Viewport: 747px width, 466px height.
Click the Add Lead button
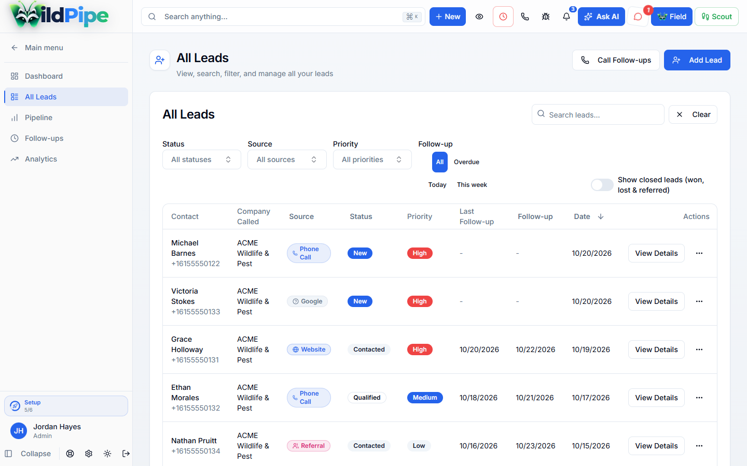pos(697,60)
